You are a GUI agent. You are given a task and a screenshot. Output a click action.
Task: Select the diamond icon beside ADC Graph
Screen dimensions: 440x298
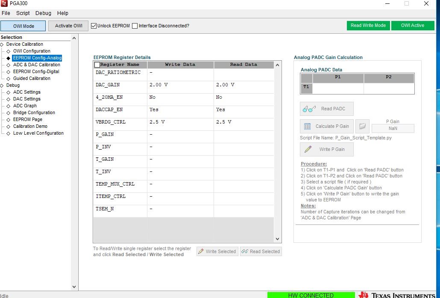click(x=9, y=106)
